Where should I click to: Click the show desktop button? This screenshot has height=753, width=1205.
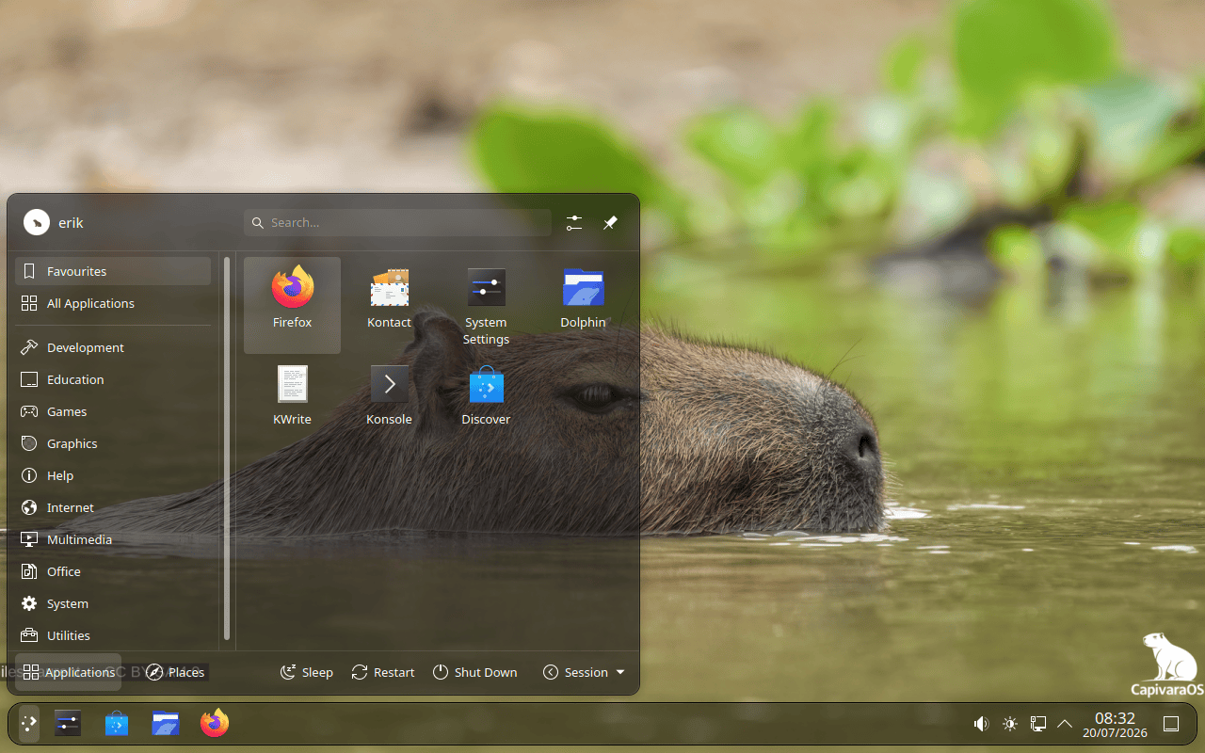click(1171, 724)
